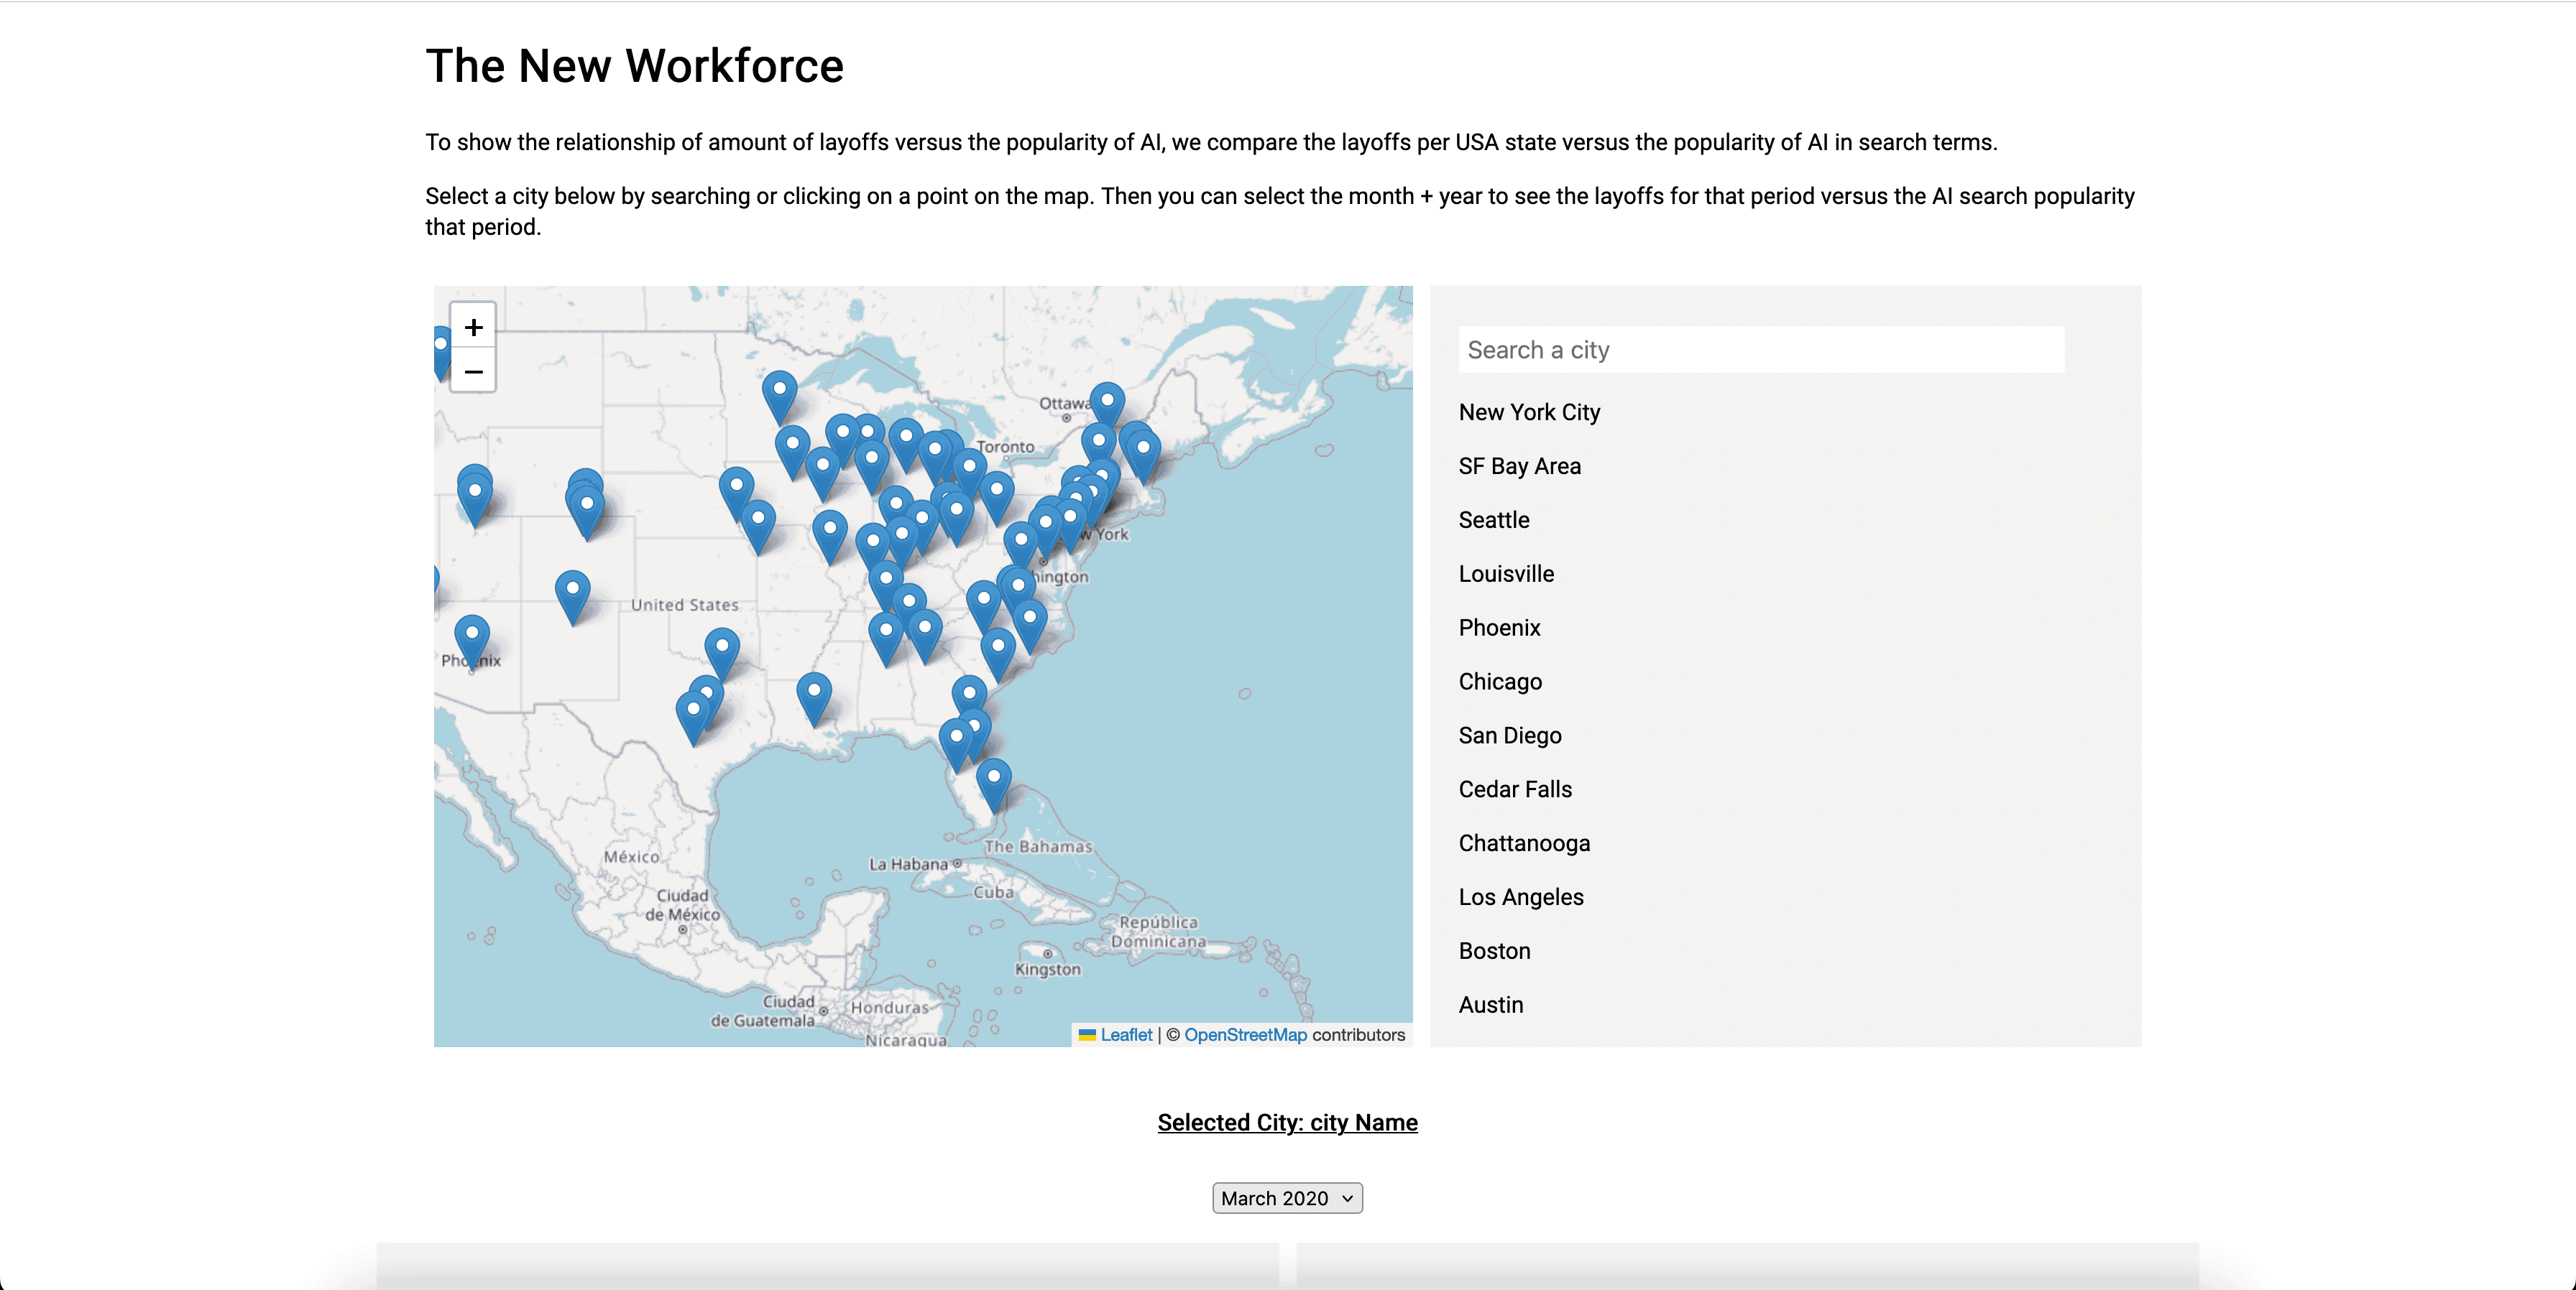Click the northernmost Minnesota map marker
This screenshot has width=2576, height=1290.
tap(779, 393)
